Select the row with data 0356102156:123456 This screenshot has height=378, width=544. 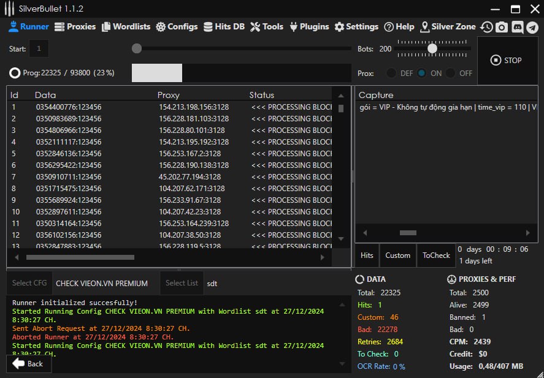tap(169, 235)
